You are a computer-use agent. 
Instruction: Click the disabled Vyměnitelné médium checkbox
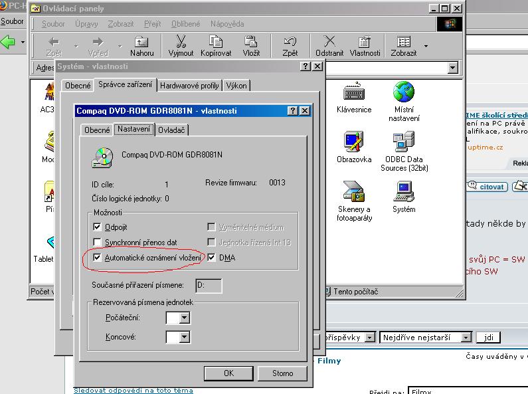point(211,227)
